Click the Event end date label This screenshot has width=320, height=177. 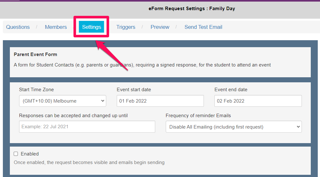click(231, 90)
